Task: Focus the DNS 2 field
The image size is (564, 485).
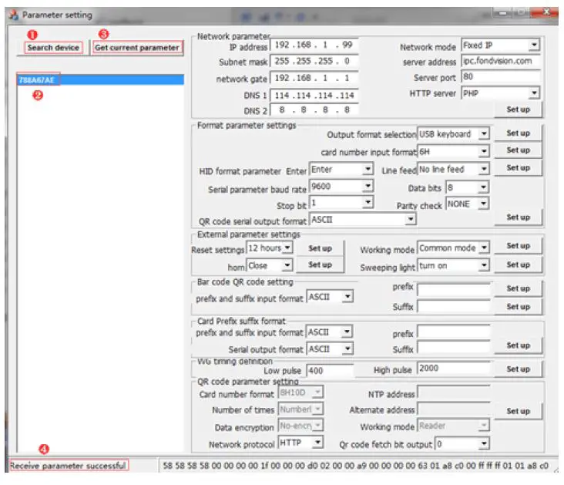Action: point(314,109)
